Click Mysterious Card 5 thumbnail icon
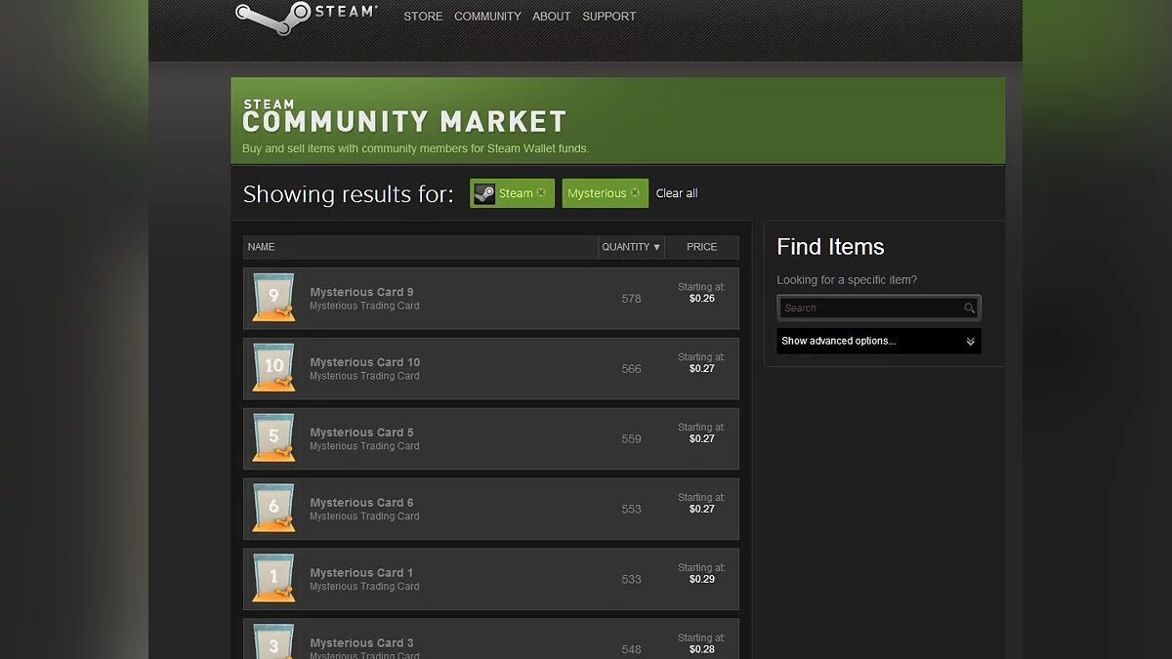This screenshot has height=659, width=1172. (x=273, y=438)
